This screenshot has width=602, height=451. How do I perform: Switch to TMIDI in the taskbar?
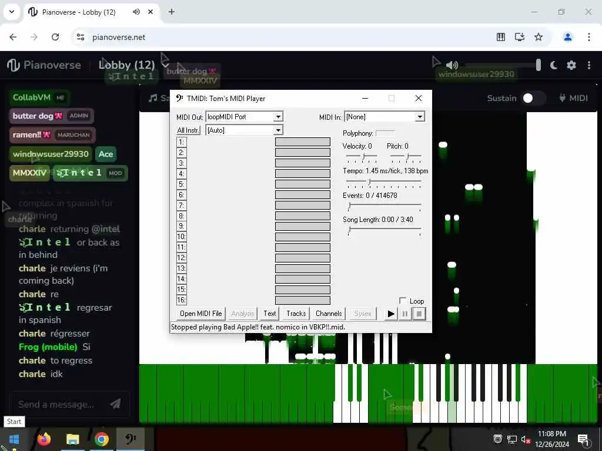[131, 439]
